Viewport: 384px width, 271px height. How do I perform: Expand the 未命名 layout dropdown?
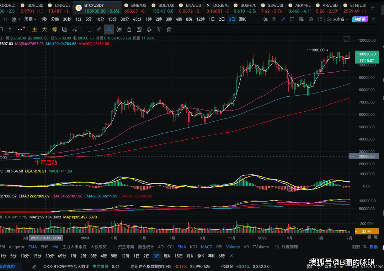click(x=338, y=19)
